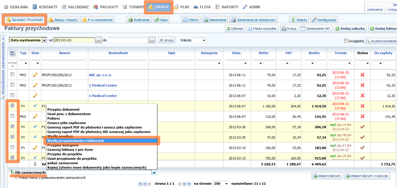Open Konfiguracja wrench settings
Viewport: 397px width, 188px height.
click(324, 20)
